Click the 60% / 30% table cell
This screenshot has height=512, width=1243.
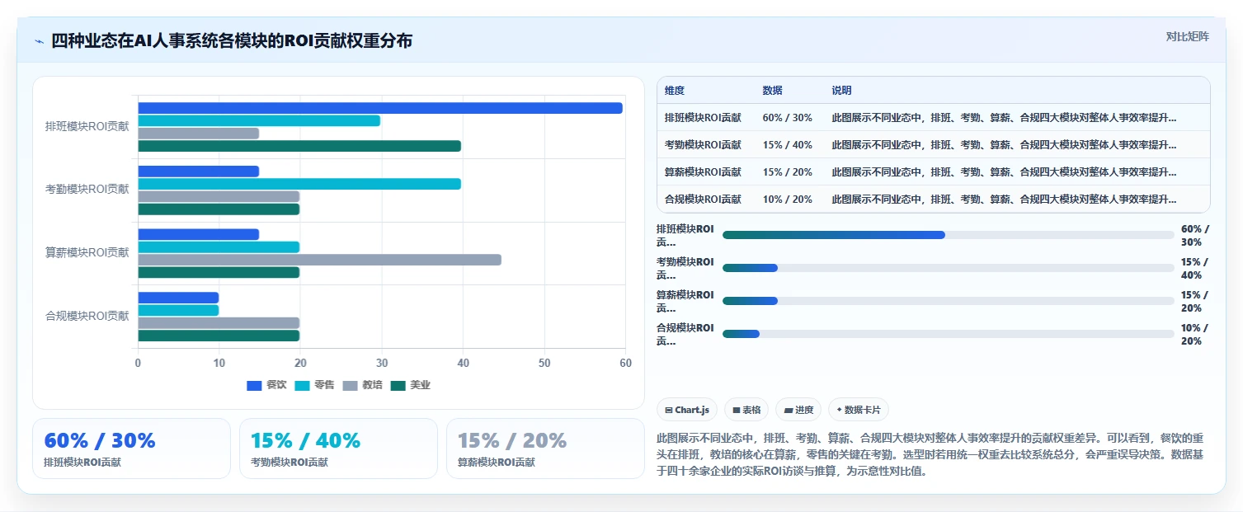788,118
